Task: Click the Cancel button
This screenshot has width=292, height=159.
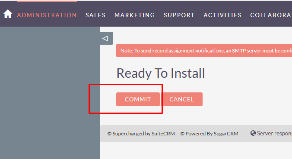Action: (181, 99)
